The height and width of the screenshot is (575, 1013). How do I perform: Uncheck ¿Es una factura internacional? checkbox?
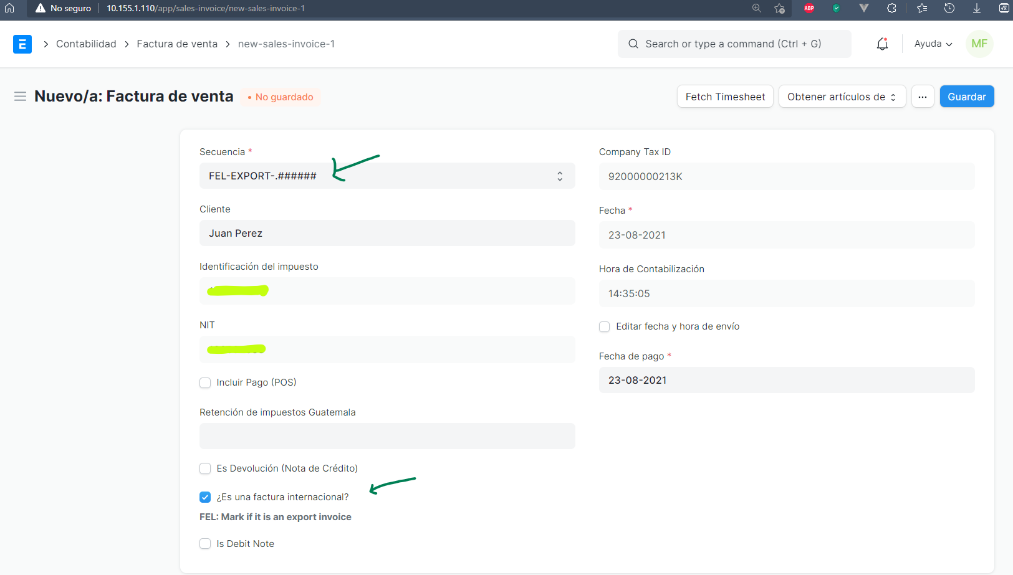point(205,497)
